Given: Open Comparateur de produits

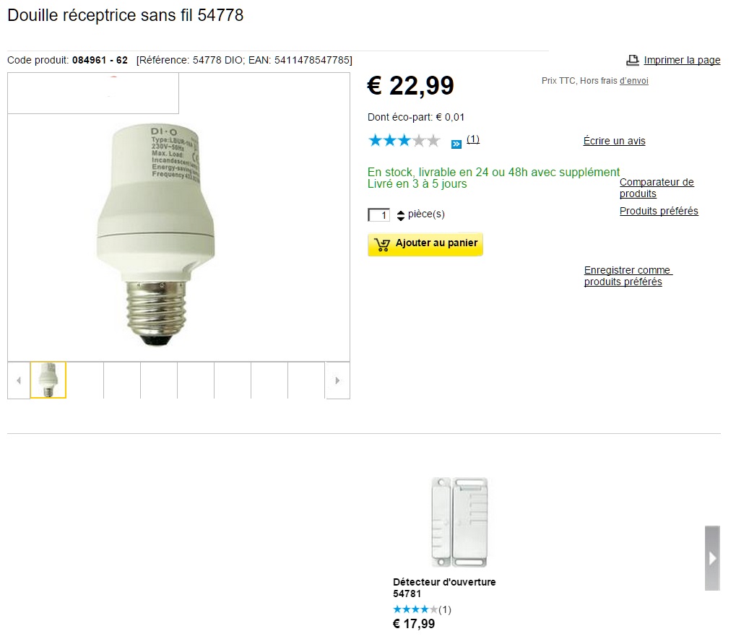Looking at the screenshot, I should [x=656, y=188].
